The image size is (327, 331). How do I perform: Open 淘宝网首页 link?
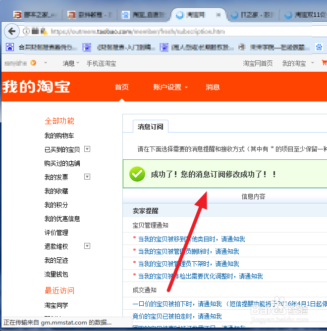click(x=258, y=63)
